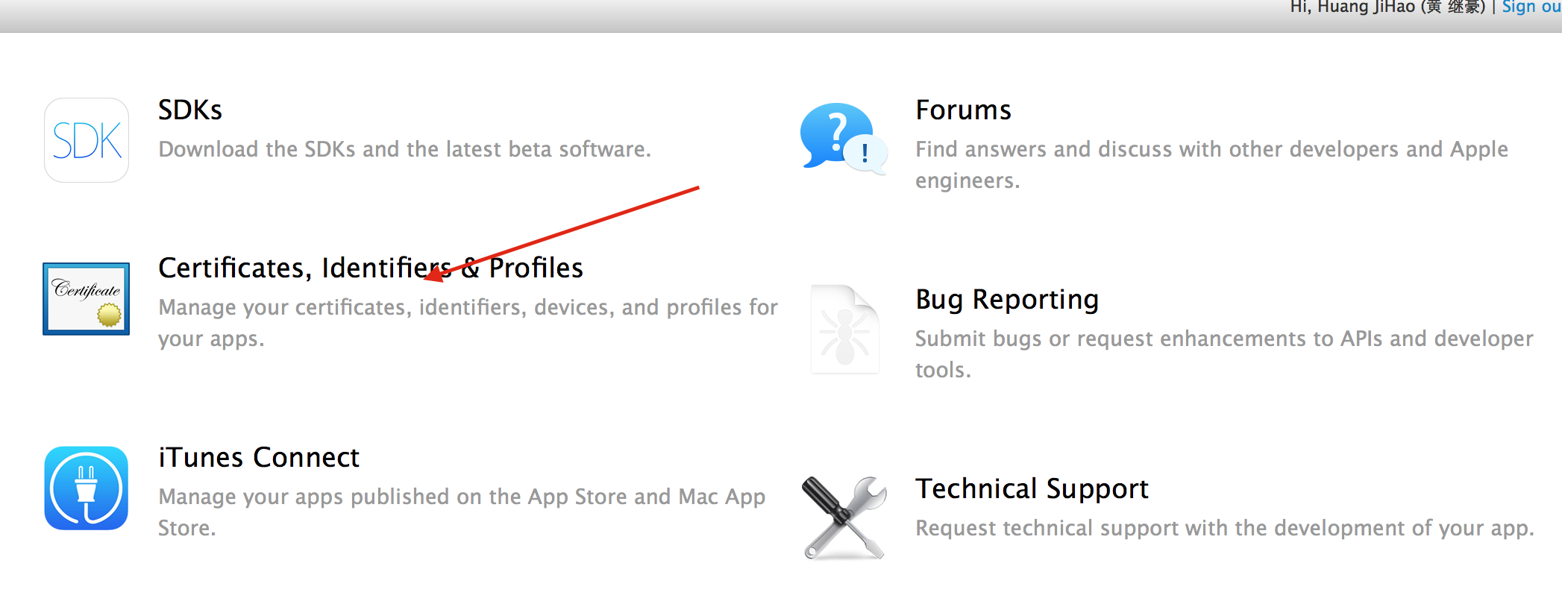Click the iTunes Connect plug icon

pyautogui.click(x=87, y=488)
